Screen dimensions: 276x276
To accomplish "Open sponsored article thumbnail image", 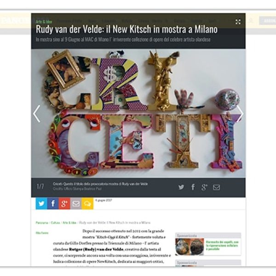I will pyautogui.click(x=190, y=247).
